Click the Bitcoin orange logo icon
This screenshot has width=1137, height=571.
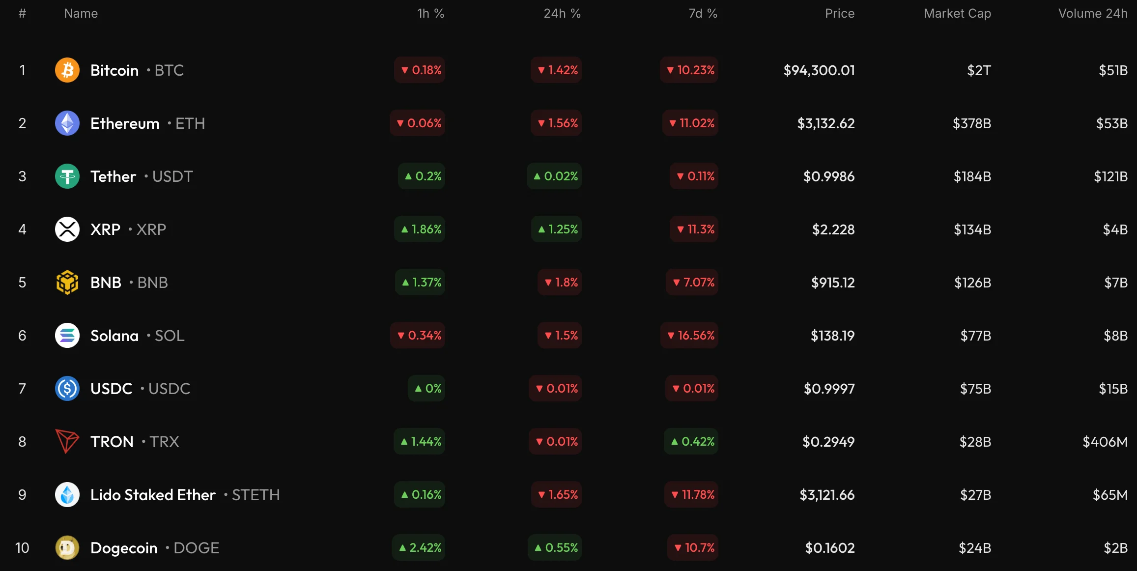(x=67, y=70)
